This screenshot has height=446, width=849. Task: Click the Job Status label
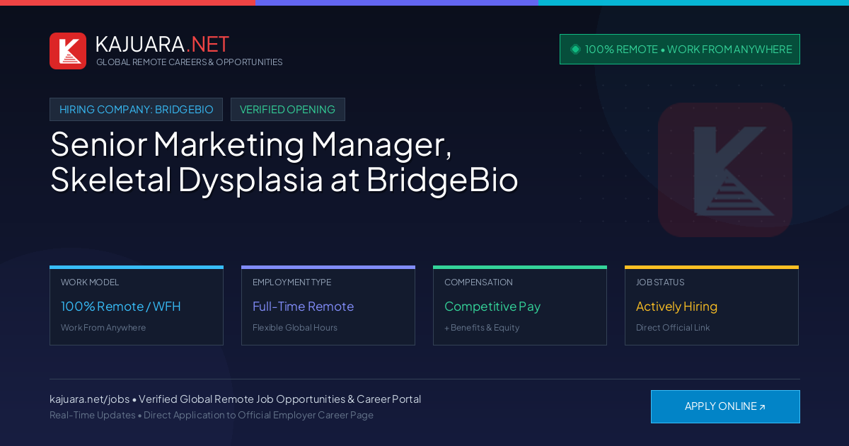click(x=660, y=282)
